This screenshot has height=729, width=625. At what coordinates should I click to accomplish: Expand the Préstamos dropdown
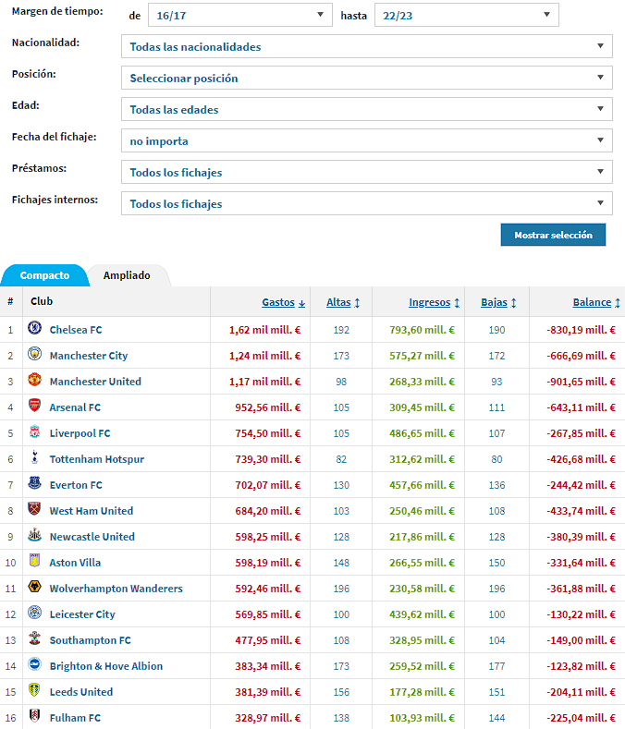[x=367, y=172]
